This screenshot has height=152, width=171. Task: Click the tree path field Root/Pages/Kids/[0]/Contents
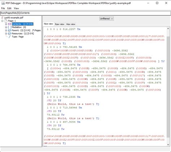85,13
